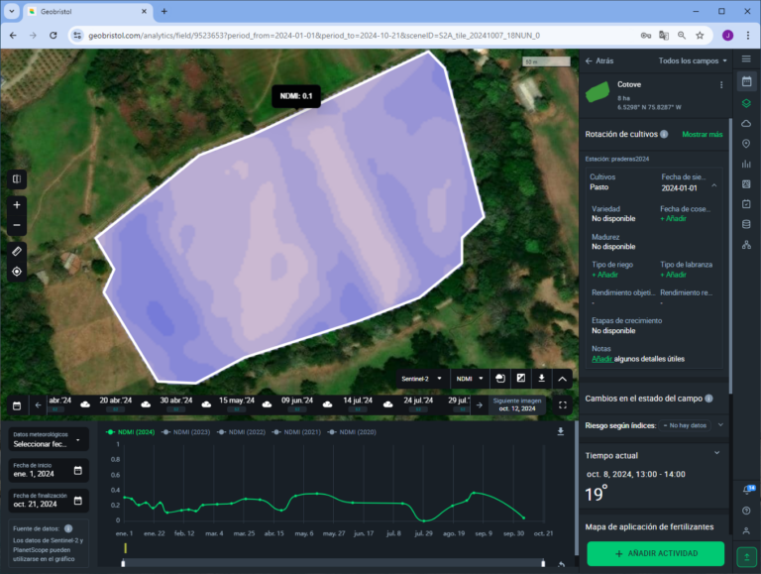Open the split view compare tool
The image size is (761, 574).
point(17,179)
